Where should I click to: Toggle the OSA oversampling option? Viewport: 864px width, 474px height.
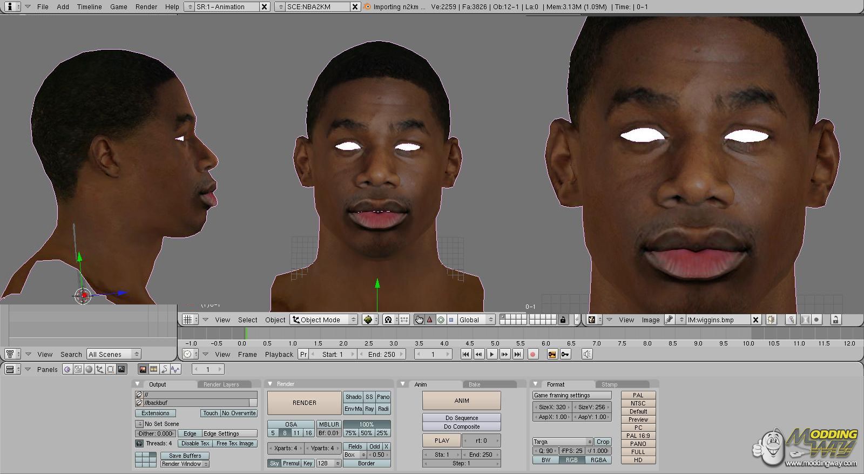pyautogui.click(x=291, y=424)
